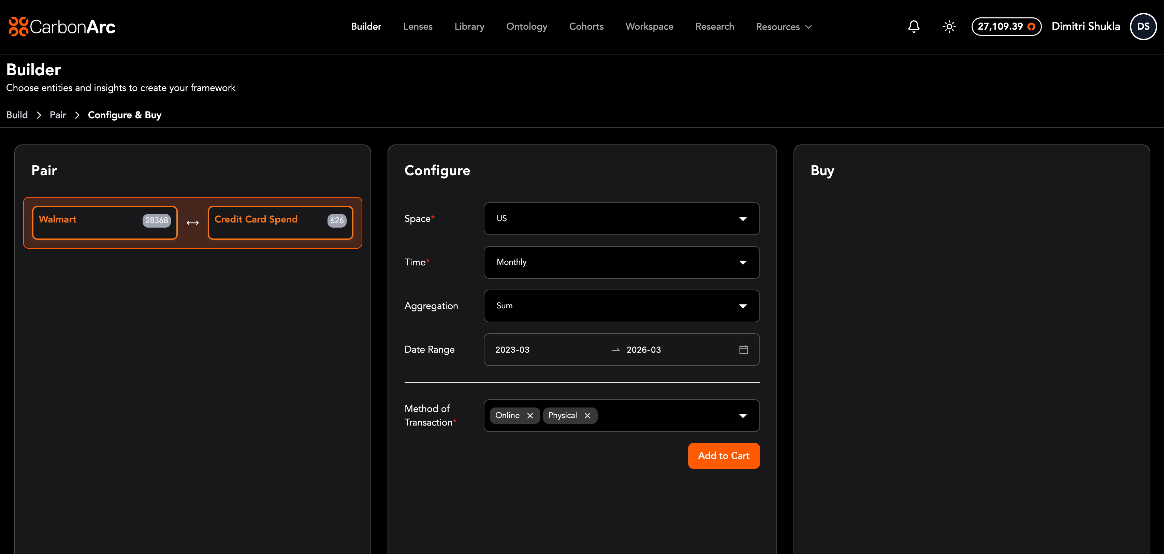Click the notifications bell icon
This screenshot has width=1164, height=554.
914,27
